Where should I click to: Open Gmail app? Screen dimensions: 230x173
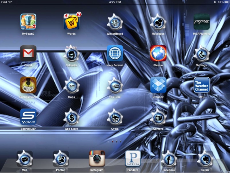(x=28, y=53)
